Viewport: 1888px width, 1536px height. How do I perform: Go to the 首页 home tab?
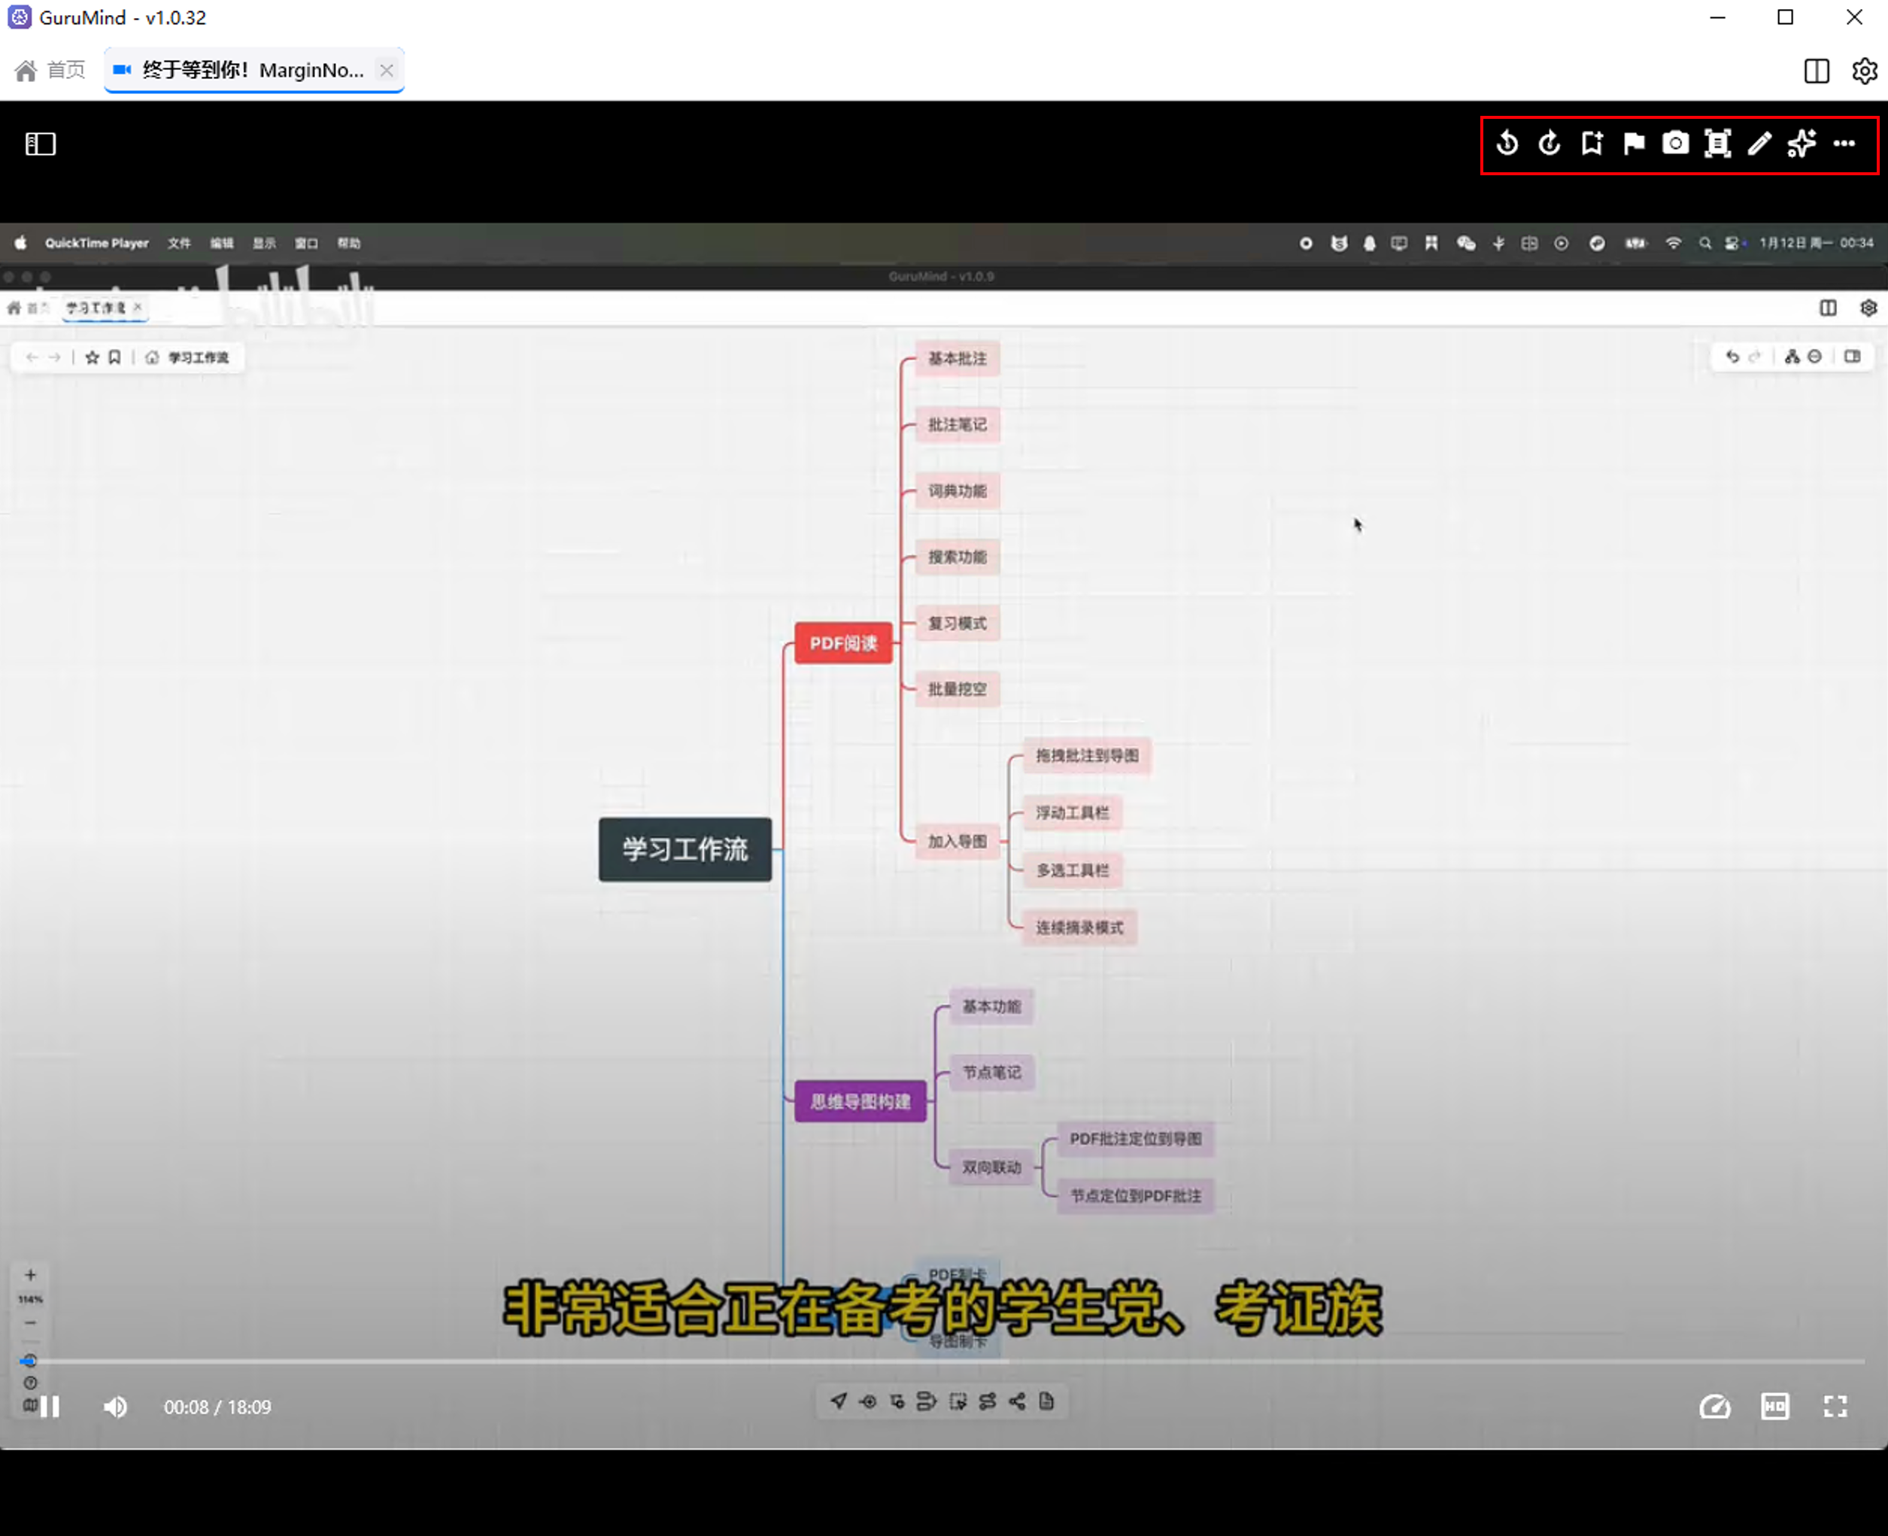pyautogui.click(x=50, y=70)
